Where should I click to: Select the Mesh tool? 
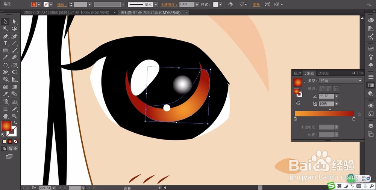tap(5, 87)
